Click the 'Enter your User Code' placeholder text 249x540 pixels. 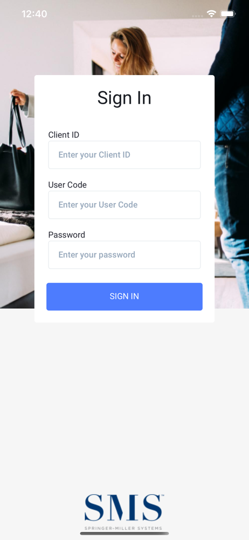click(x=98, y=205)
